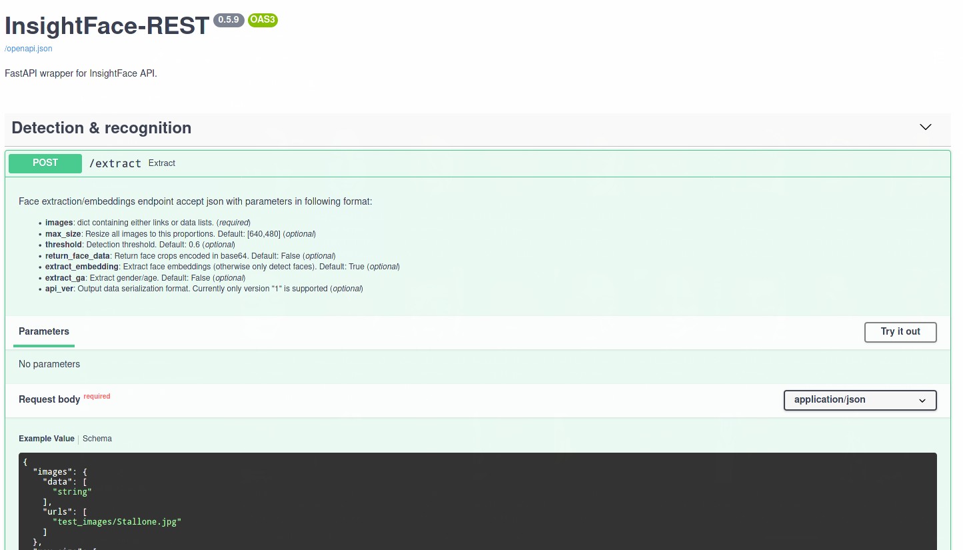The image size is (963, 550).
Task: Select the Parameters tab header
Action: 44,331
